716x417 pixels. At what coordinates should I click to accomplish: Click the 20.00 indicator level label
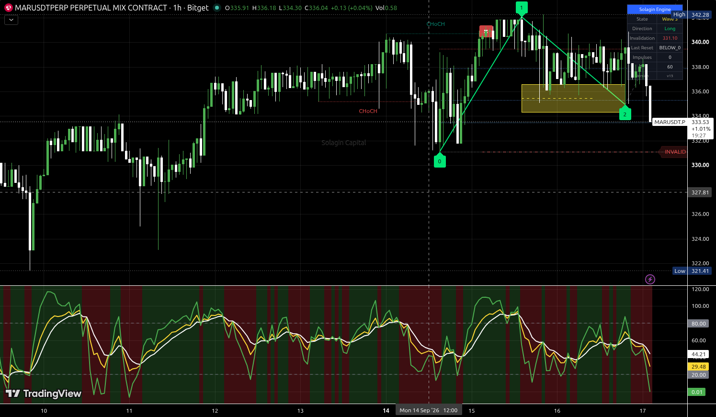pyautogui.click(x=698, y=375)
